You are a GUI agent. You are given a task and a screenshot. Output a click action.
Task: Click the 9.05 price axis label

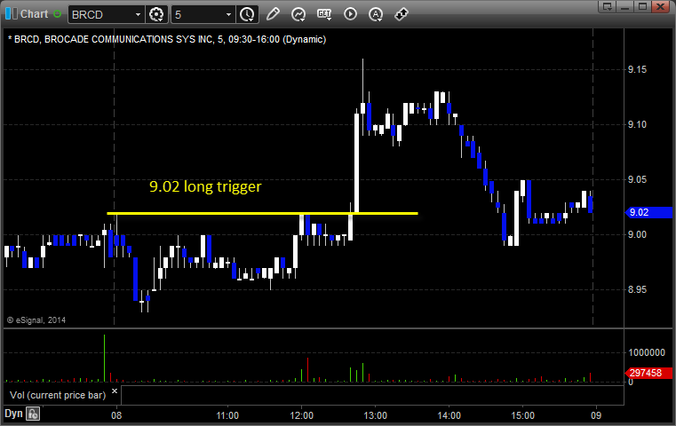pyautogui.click(x=637, y=179)
